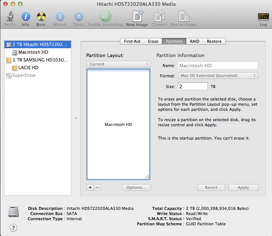
Task: Open the RAID tab
Action: (x=194, y=41)
